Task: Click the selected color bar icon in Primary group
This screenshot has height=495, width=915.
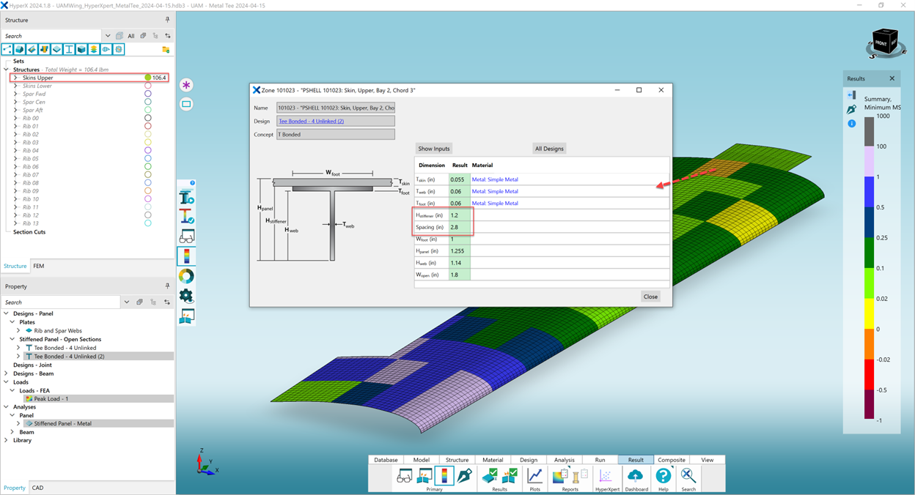Action: coord(444,476)
